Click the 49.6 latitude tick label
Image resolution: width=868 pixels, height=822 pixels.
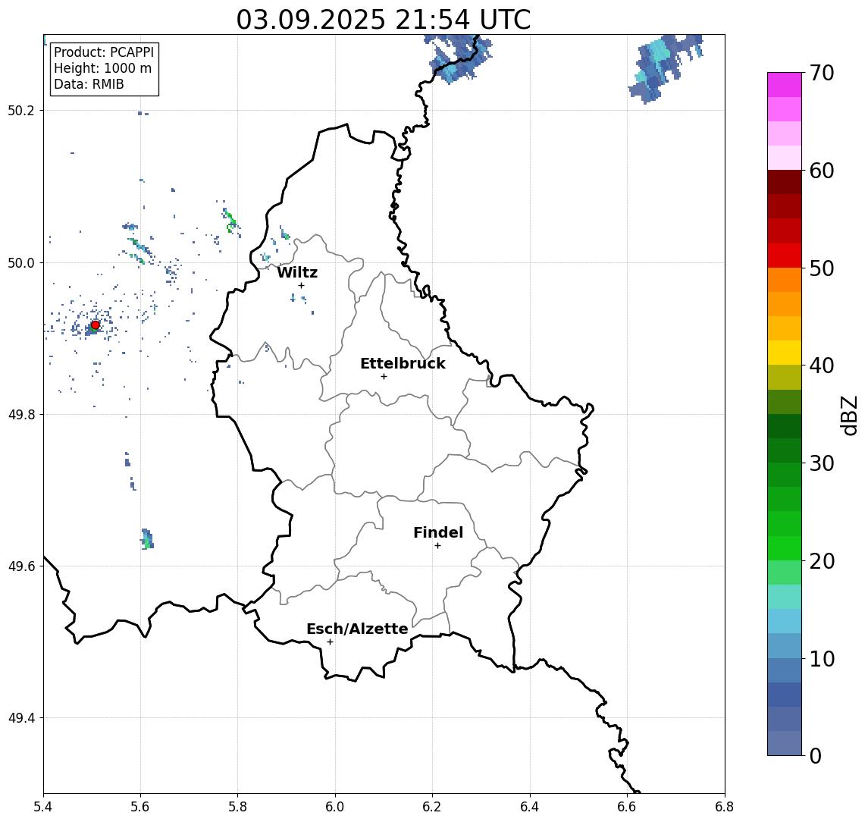pos(21,566)
